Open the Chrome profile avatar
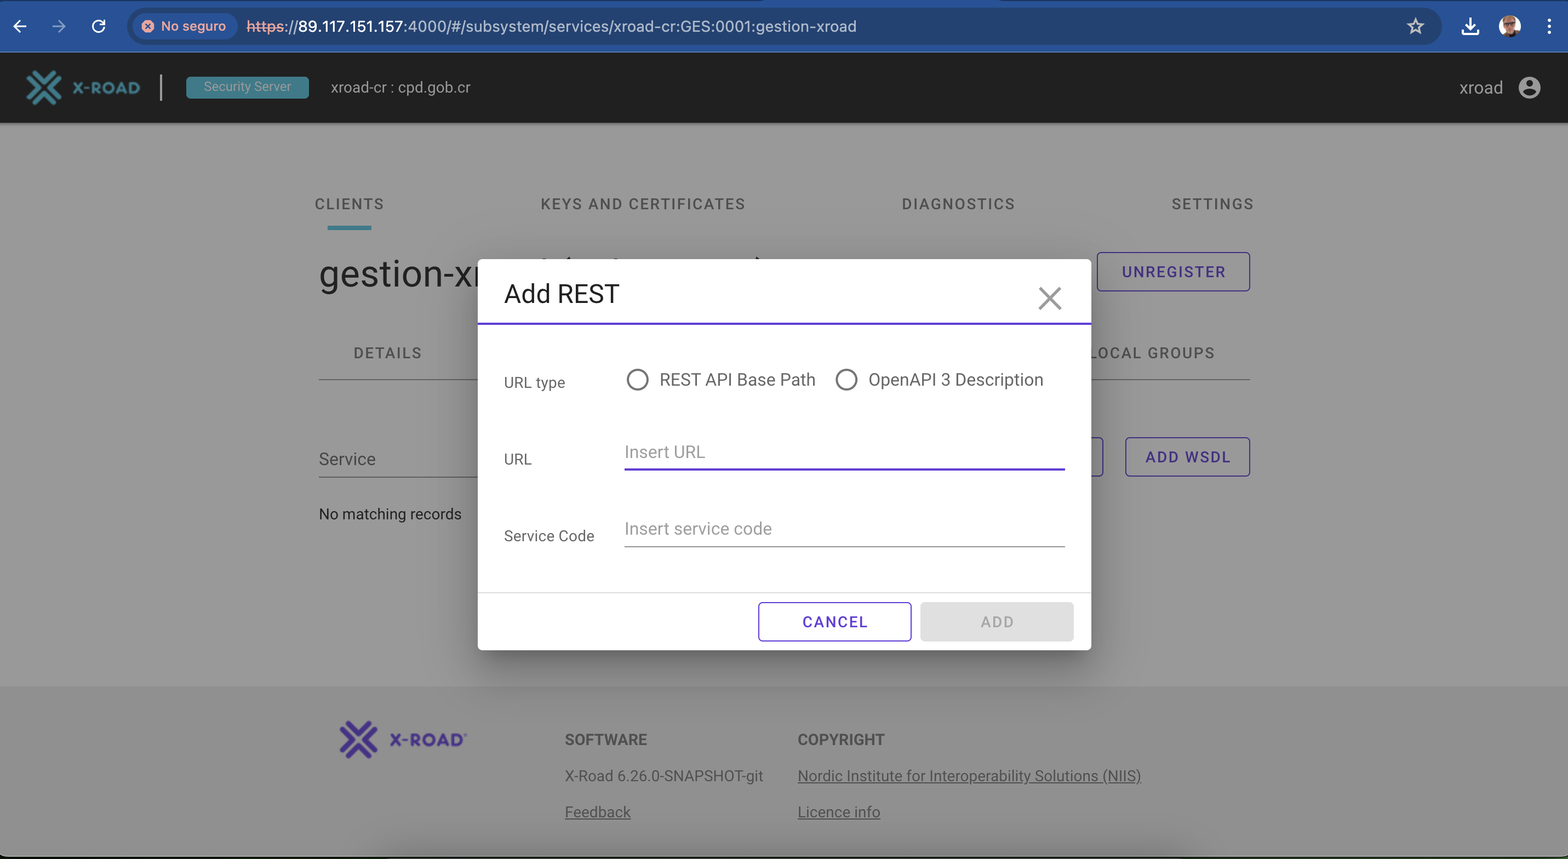Viewport: 1568px width, 859px height. (x=1509, y=26)
